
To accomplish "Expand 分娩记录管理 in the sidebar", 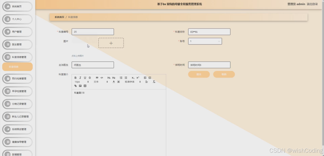I will pos(17,104).
